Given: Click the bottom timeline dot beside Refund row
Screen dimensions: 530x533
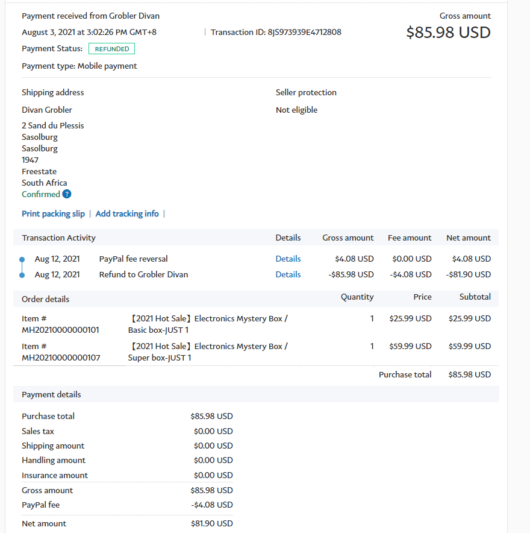Looking at the screenshot, I should pos(22,275).
